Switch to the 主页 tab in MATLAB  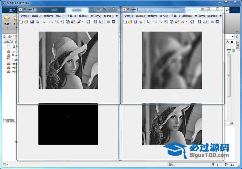[12, 10]
